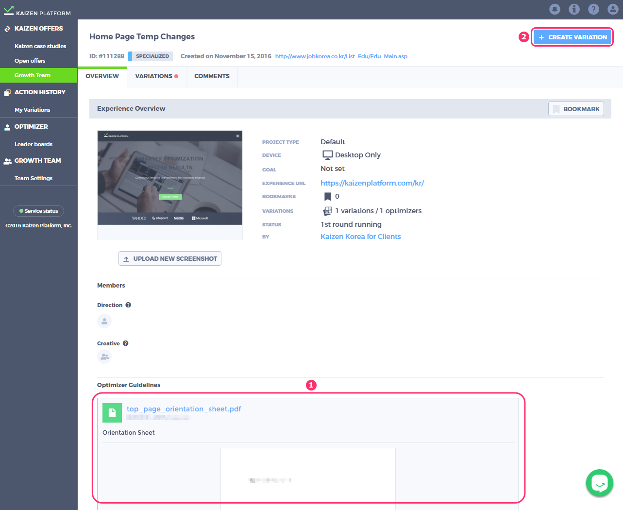This screenshot has height=510, width=623.
Task: Click Upload New Screenshot button
Action: coord(170,258)
